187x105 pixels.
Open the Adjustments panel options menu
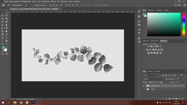coord(186,41)
